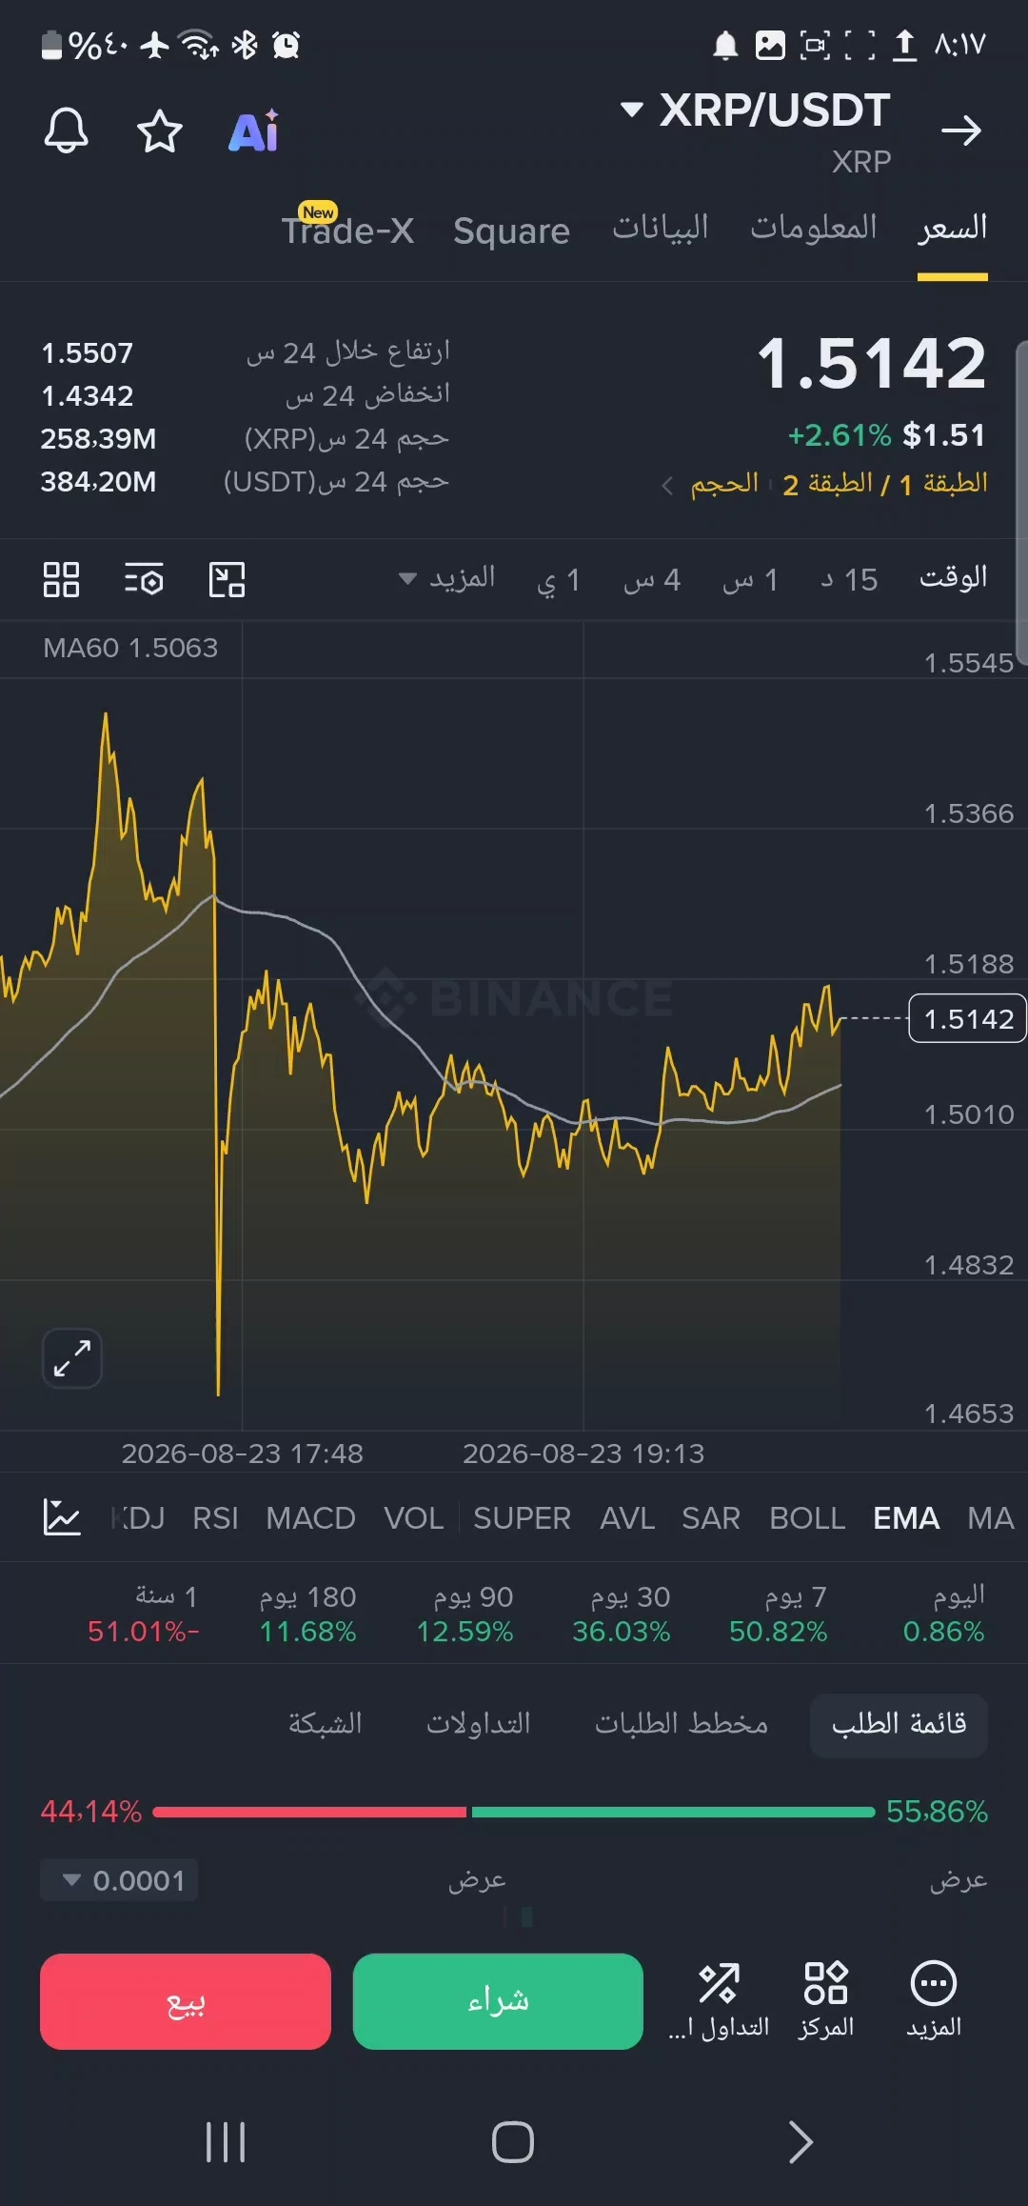The width and height of the screenshot is (1028, 2206).
Task: Tap the MA60 1.5063 indicator label
Action: pyautogui.click(x=130, y=648)
